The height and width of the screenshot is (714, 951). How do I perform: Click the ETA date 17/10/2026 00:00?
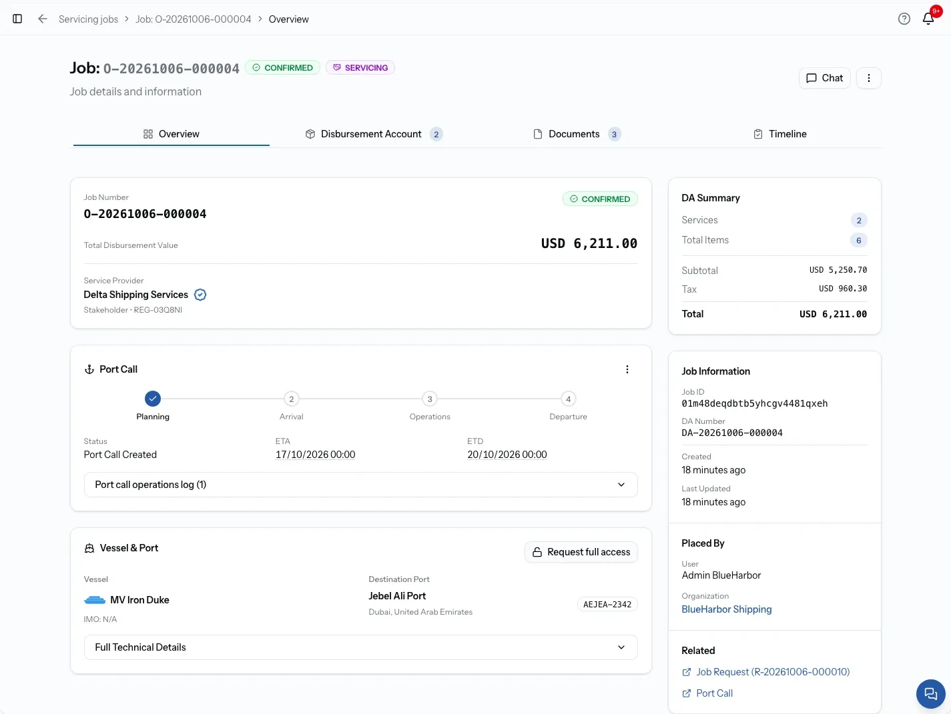(316, 455)
